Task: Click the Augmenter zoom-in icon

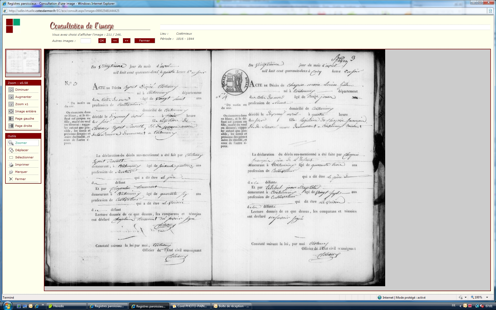Action: [x=11, y=97]
